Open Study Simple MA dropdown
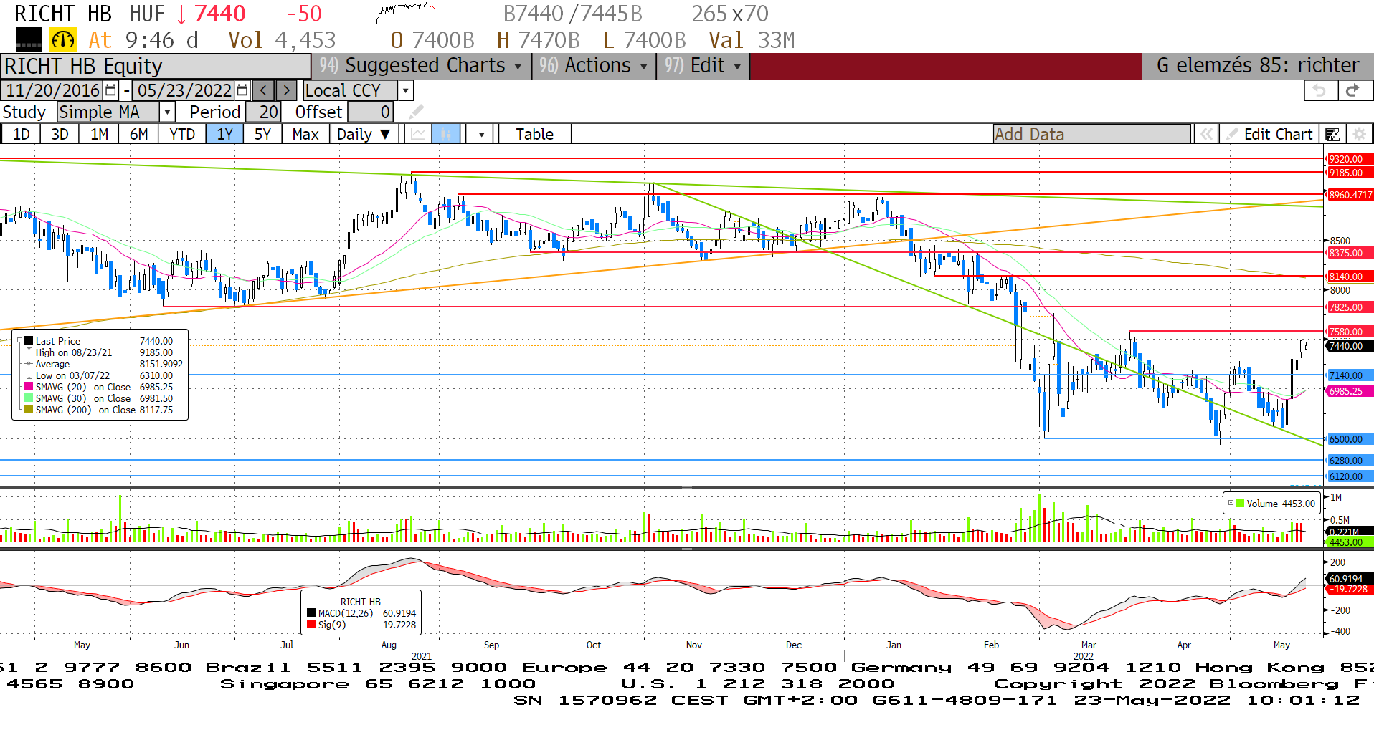Screen dimensions: 1374x740 (167, 112)
